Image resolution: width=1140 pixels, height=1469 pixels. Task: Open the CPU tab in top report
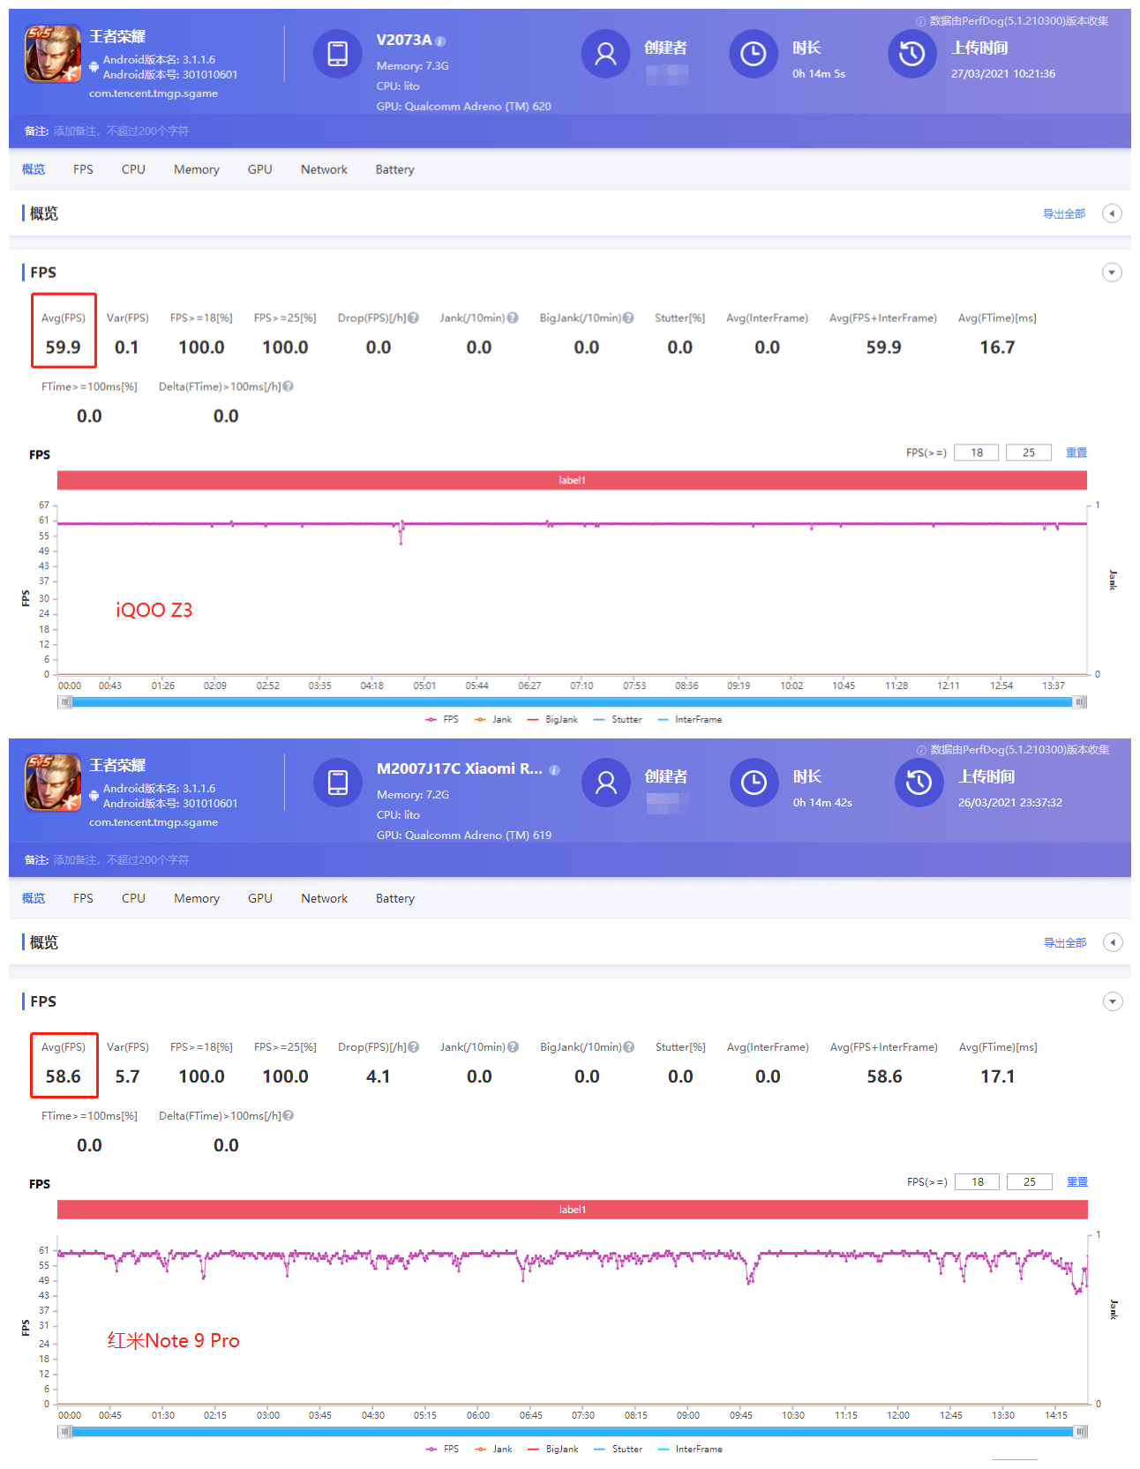(133, 169)
